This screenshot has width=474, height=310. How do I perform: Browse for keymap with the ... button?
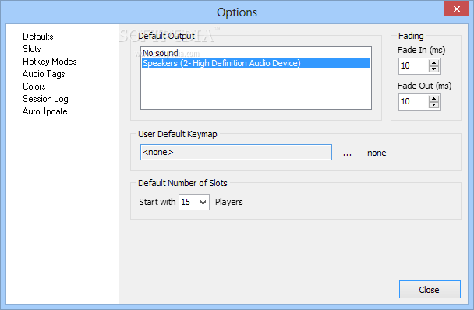pos(347,153)
